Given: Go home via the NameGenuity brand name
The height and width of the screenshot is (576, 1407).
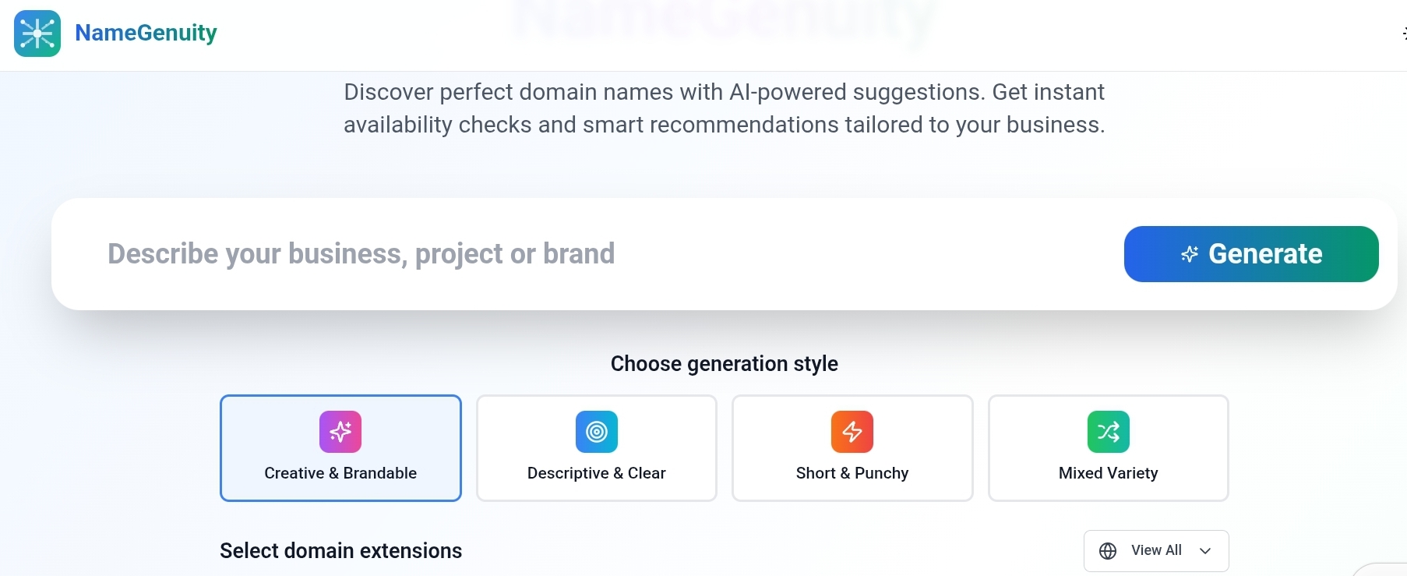Looking at the screenshot, I should pyautogui.click(x=146, y=33).
